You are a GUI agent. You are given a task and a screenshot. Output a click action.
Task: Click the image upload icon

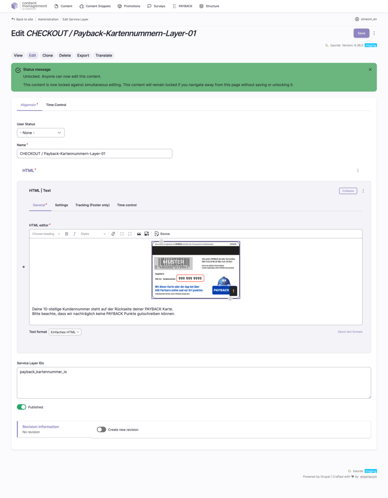click(147, 234)
